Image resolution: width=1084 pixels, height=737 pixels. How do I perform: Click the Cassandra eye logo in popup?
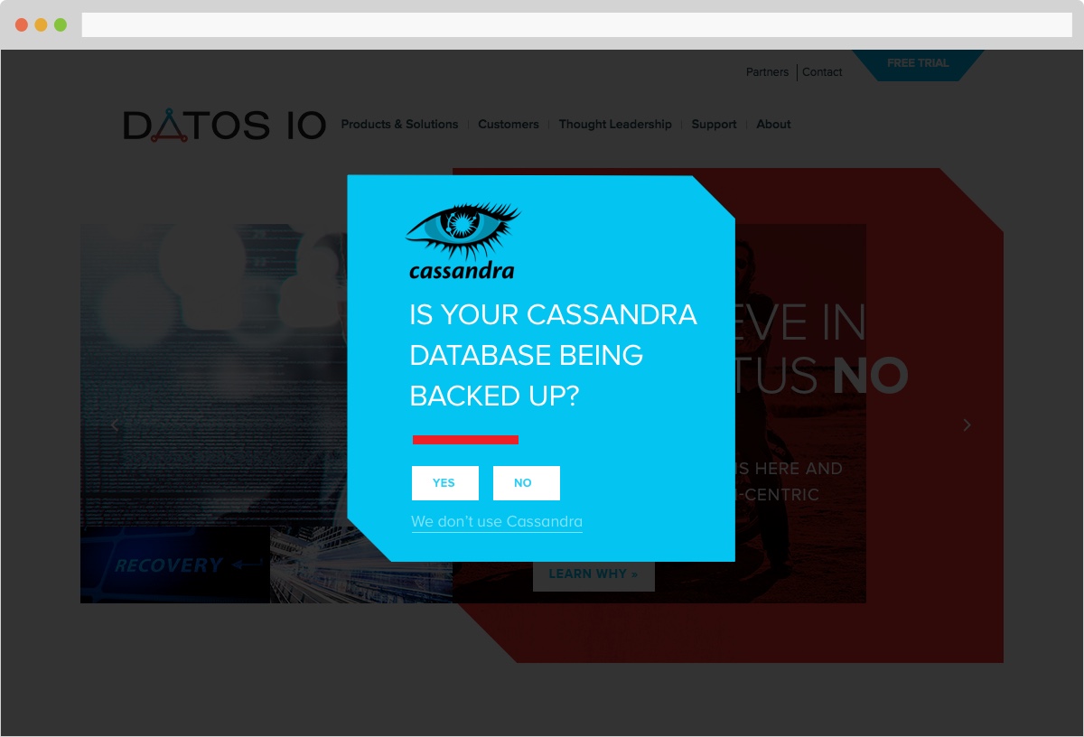(x=463, y=241)
